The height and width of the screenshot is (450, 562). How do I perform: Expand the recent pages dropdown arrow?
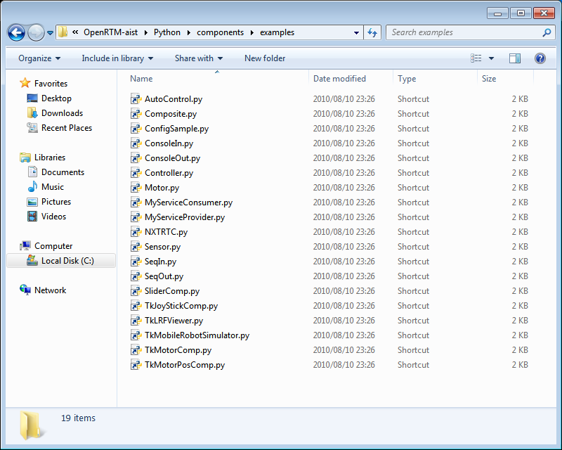coord(50,33)
